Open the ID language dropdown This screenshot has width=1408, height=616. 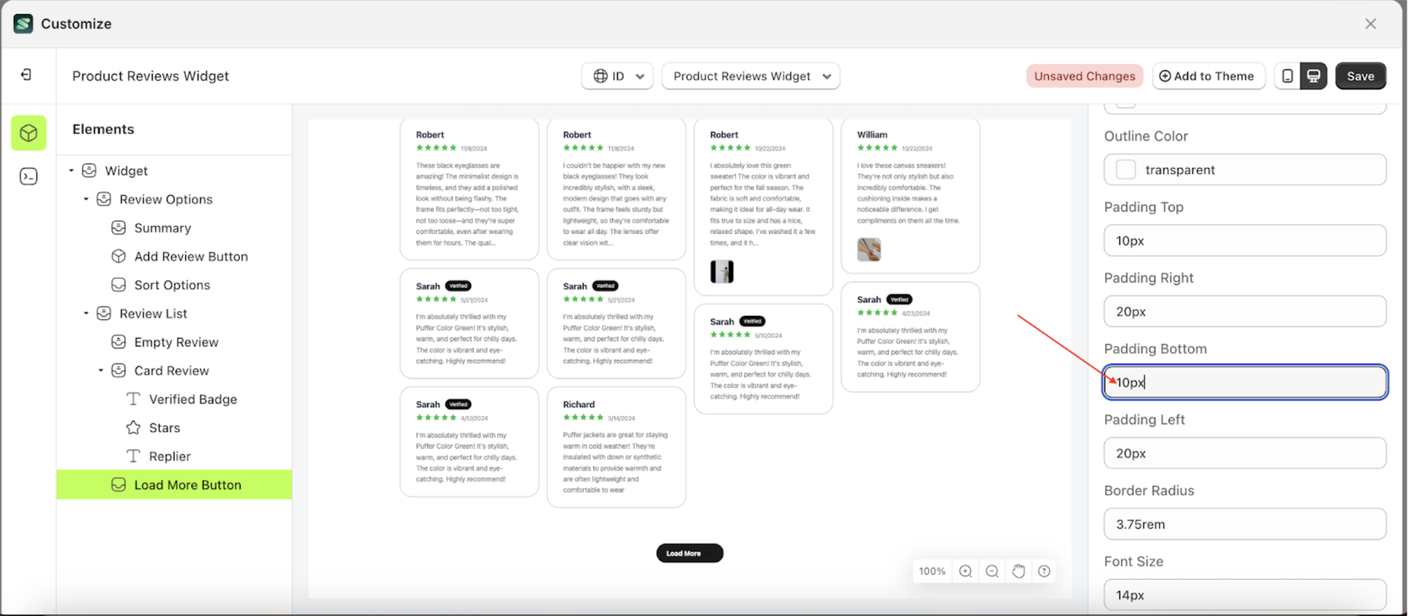(x=617, y=76)
